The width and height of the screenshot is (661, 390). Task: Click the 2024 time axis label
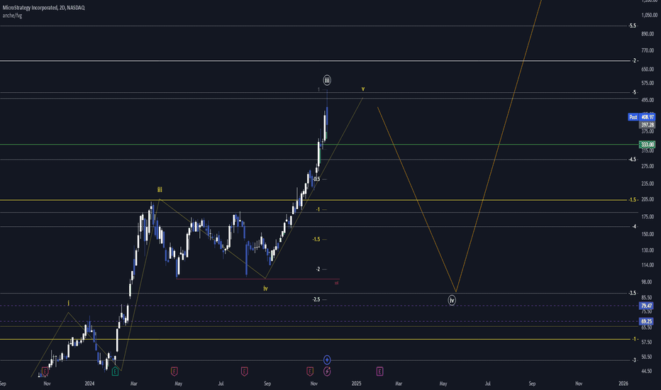(x=89, y=384)
